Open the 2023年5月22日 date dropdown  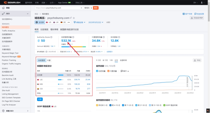click(x=96, y=22)
